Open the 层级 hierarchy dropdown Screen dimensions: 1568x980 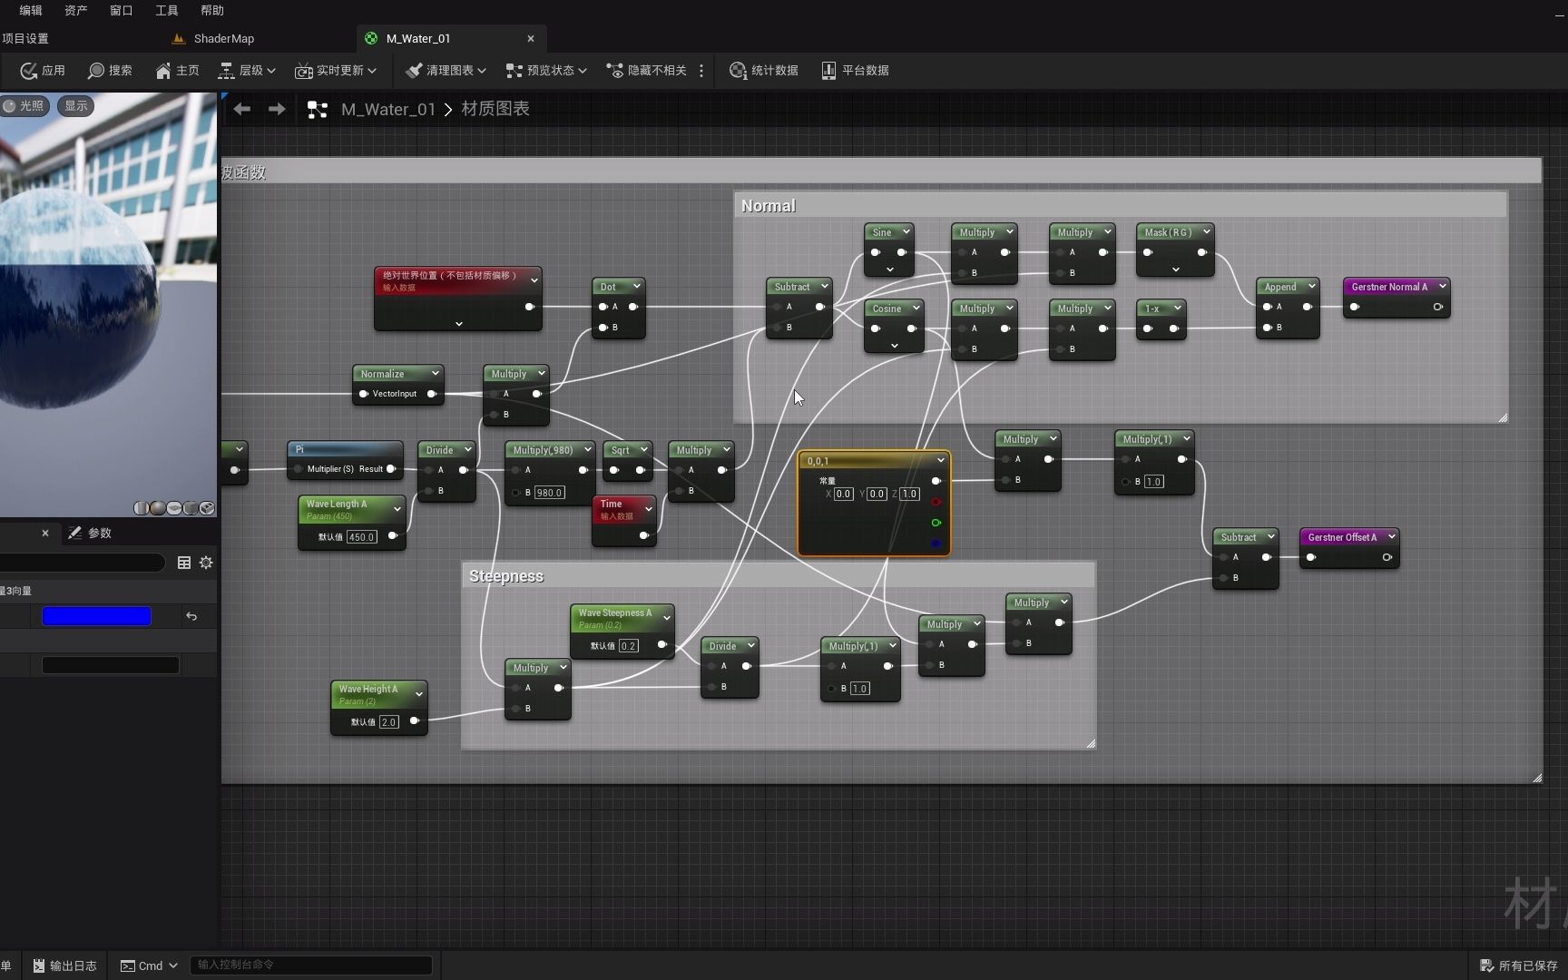point(247,70)
